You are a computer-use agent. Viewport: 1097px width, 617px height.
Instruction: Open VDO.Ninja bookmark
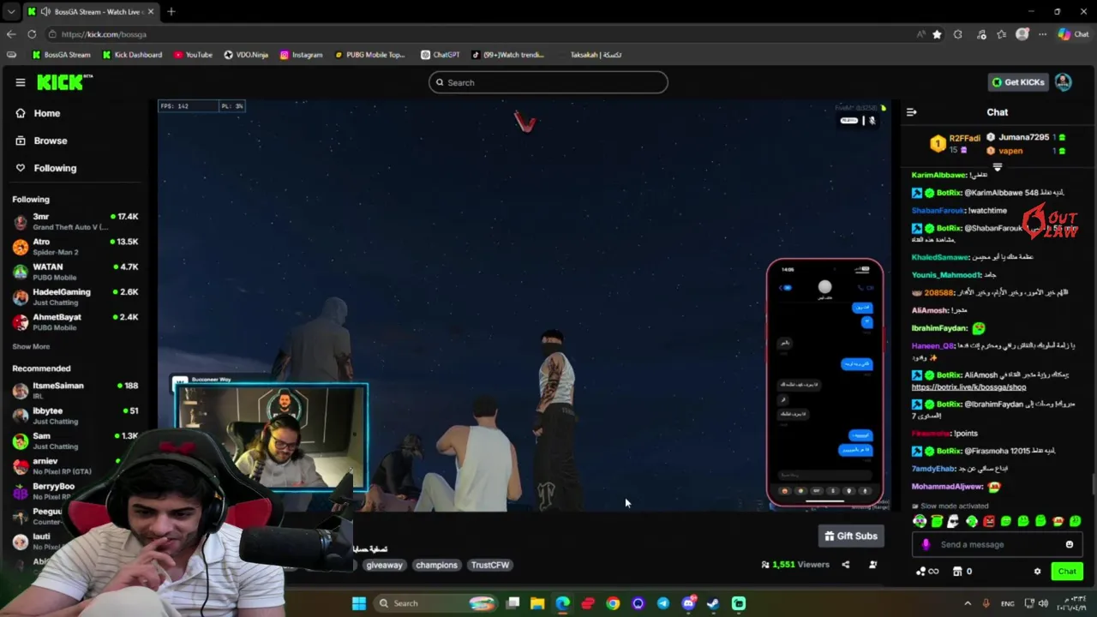click(246, 55)
